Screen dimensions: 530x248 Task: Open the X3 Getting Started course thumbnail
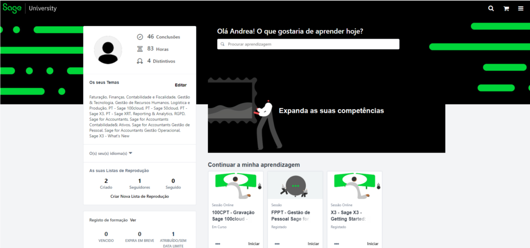[355, 185]
